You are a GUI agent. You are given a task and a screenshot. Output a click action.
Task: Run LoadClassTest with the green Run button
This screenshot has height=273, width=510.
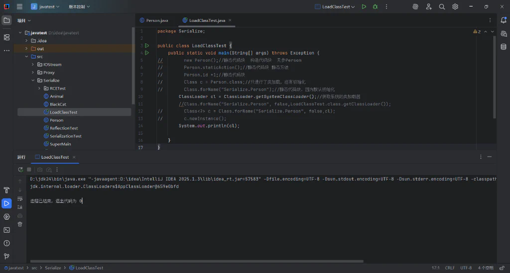point(364,6)
